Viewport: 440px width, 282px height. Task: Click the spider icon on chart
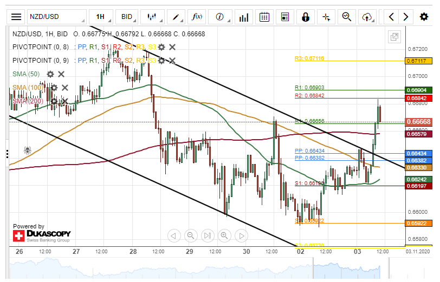click(27, 150)
